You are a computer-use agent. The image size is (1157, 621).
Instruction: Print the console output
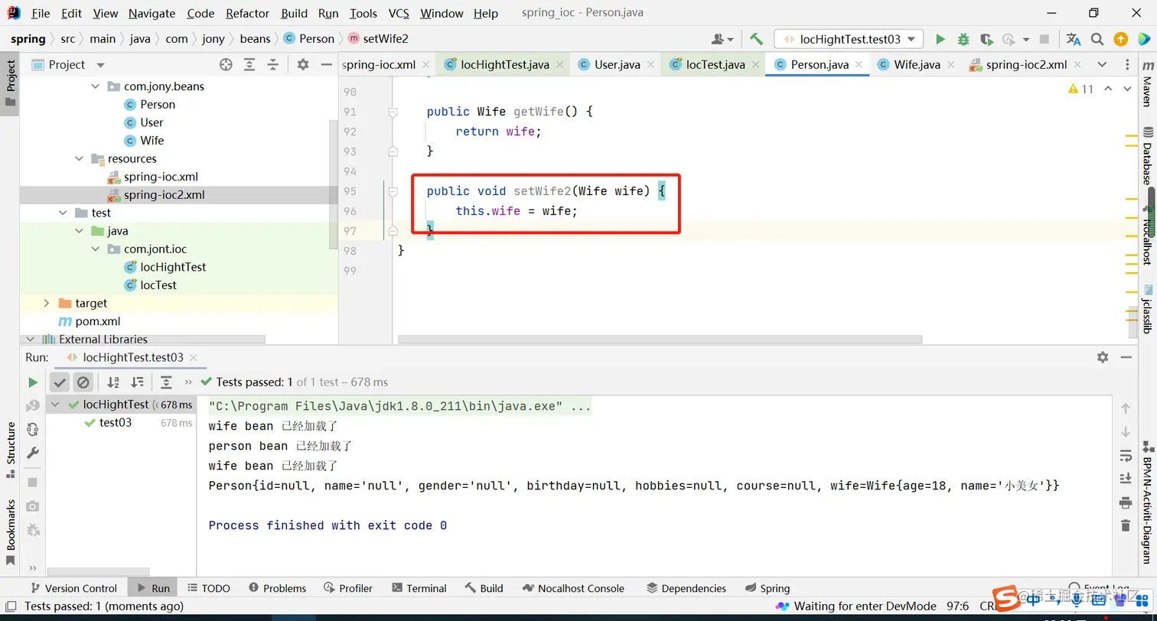tap(1125, 502)
